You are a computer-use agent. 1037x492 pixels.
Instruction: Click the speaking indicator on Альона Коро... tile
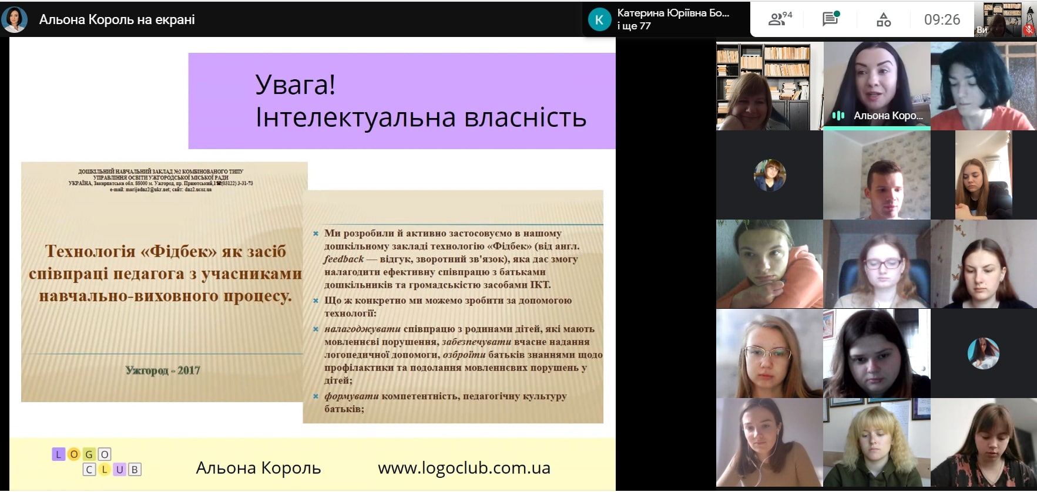click(x=838, y=116)
